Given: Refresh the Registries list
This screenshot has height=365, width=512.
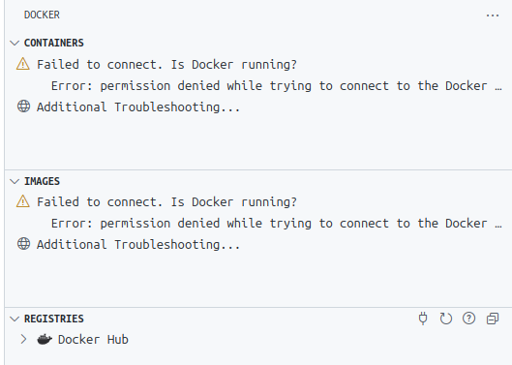Looking at the screenshot, I should 446,319.
